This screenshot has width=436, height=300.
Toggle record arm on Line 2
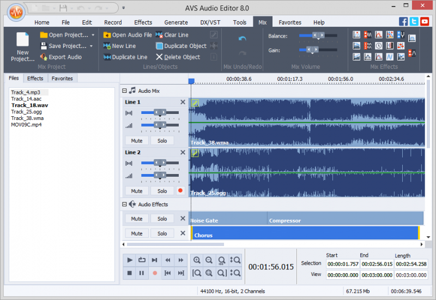[x=180, y=190]
